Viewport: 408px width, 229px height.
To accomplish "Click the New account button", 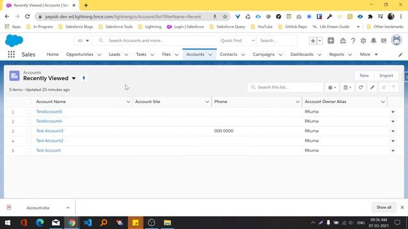I will (364, 76).
